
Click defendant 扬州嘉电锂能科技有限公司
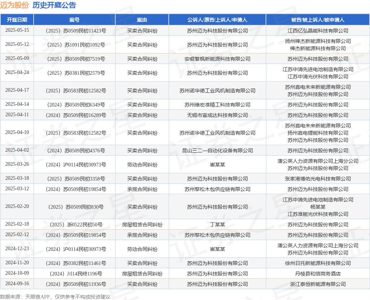[318, 133]
